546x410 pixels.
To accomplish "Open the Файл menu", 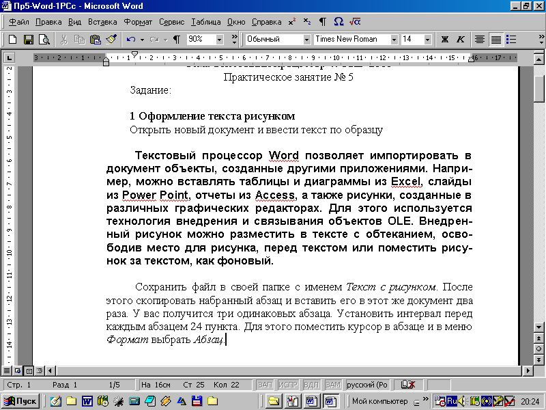I will (19, 22).
